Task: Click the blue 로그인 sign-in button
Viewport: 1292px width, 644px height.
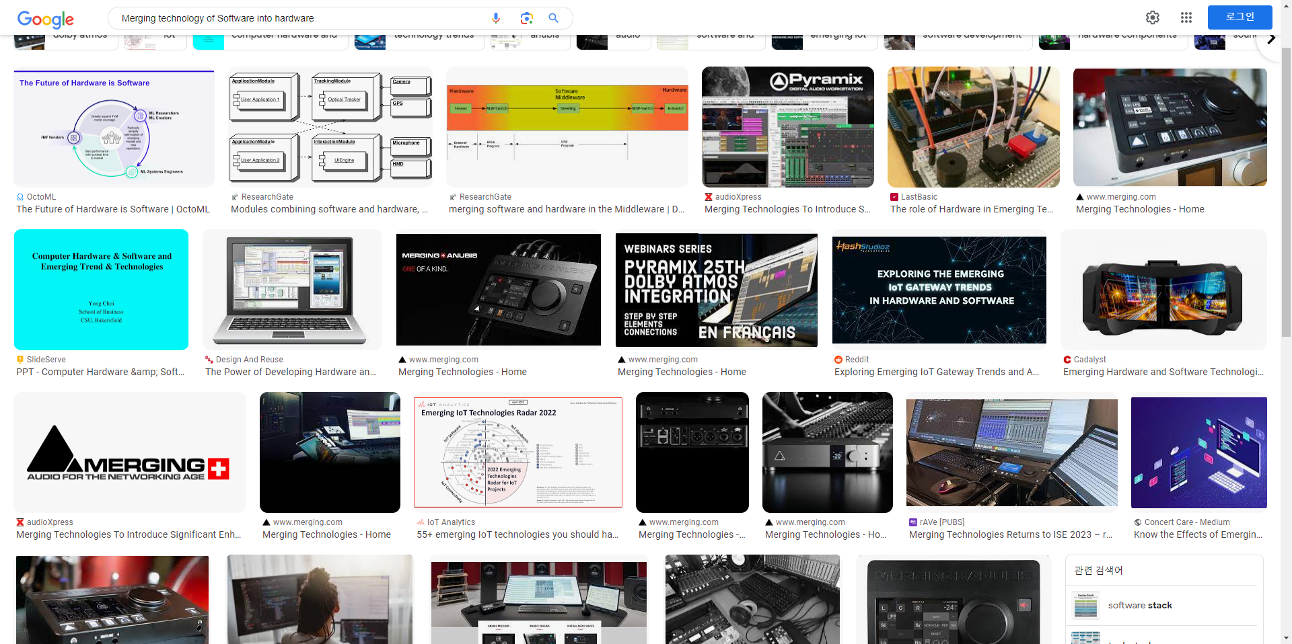Action: point(1240,17)
